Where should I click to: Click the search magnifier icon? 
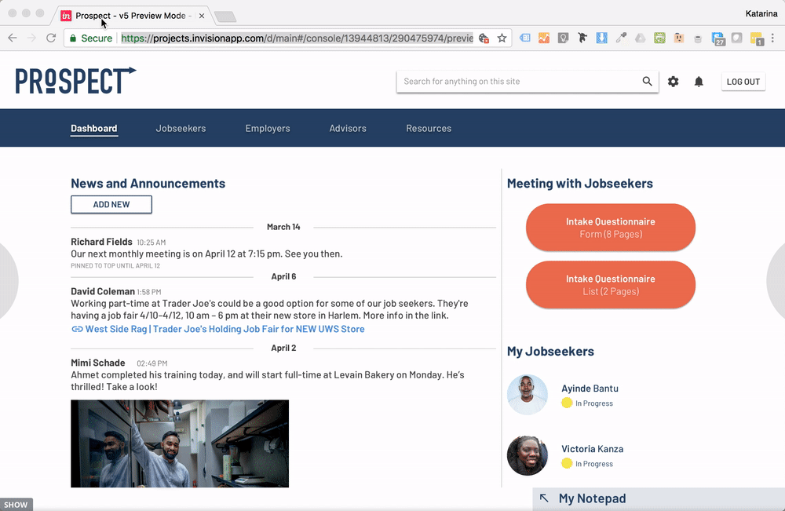(x=648, y=81)
